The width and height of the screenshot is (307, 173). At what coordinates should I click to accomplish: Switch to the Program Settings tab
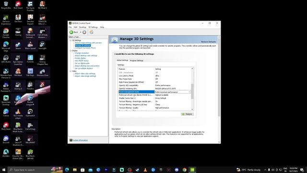(137, 61)
